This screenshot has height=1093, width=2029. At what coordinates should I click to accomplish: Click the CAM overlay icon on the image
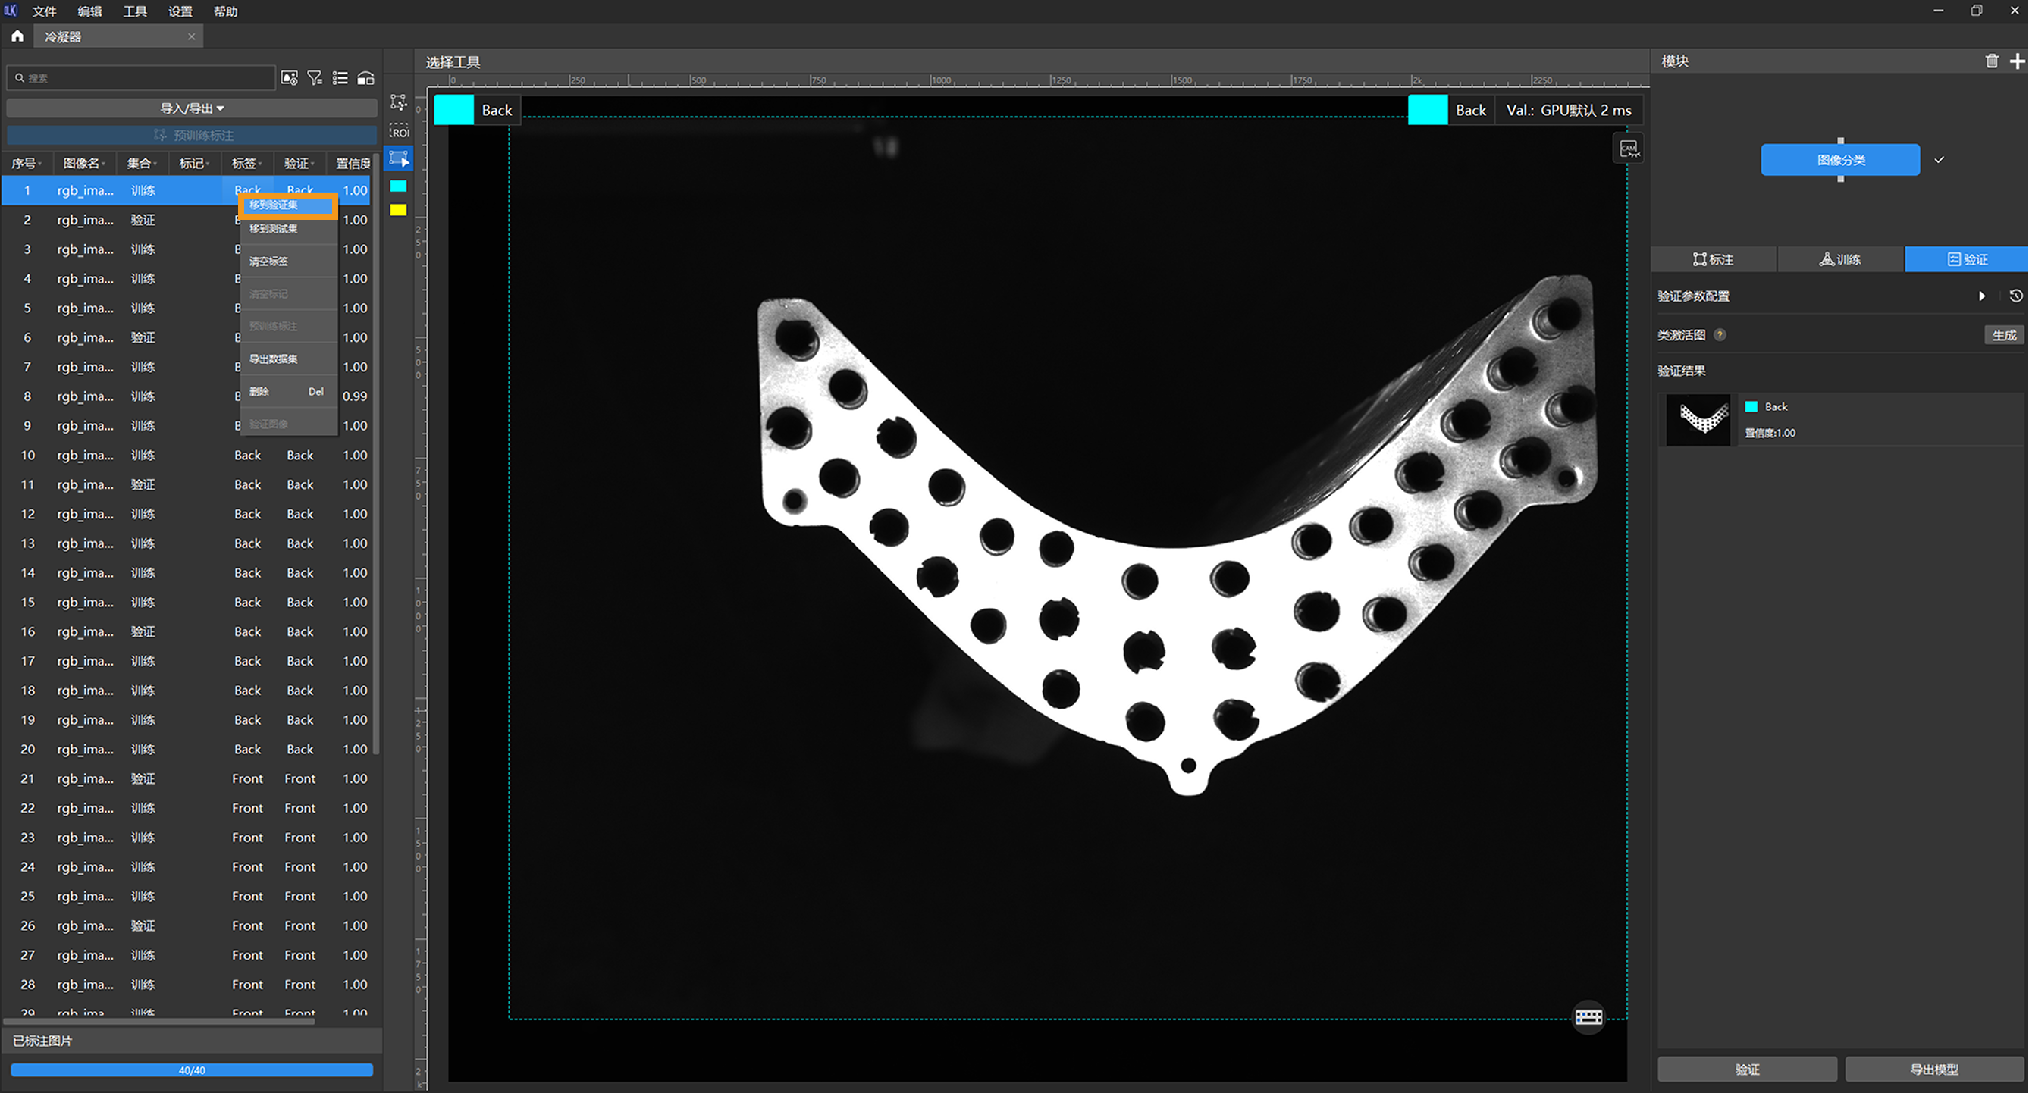1628,149
